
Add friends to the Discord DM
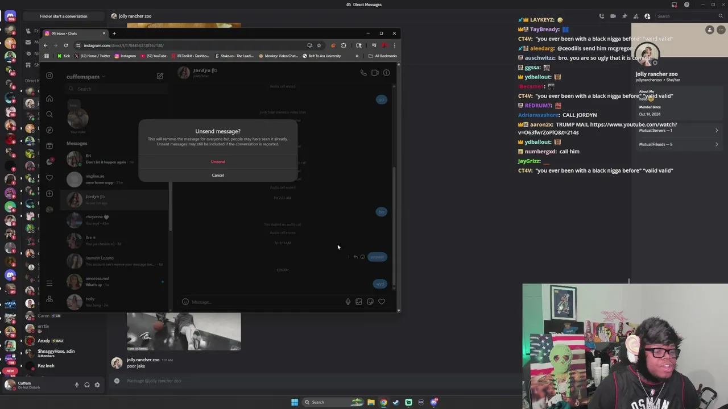pos(636,16)
